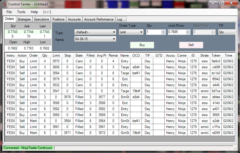Sort by the ID column header

tap(193, 55)
